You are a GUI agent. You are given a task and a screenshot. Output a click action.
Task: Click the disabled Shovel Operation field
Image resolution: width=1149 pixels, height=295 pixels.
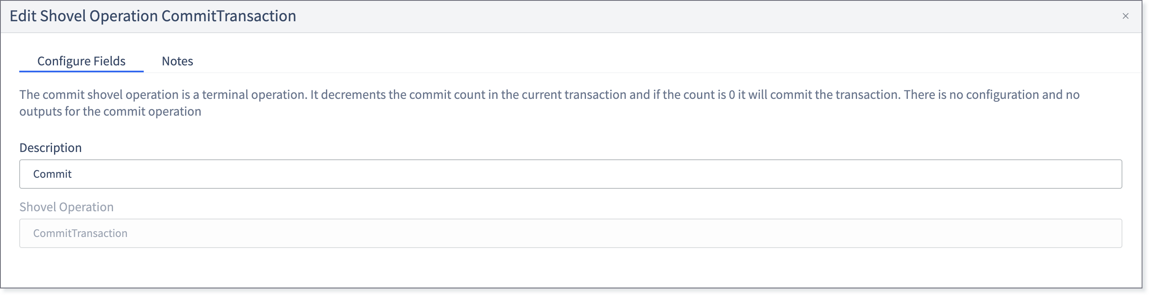coord(570,233)
